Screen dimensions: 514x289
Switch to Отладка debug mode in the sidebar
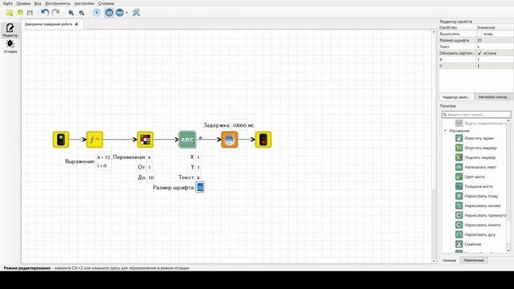10,47
